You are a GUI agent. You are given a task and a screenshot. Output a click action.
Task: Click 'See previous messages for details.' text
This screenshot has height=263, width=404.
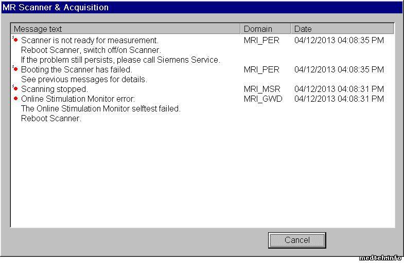[84, 79]
